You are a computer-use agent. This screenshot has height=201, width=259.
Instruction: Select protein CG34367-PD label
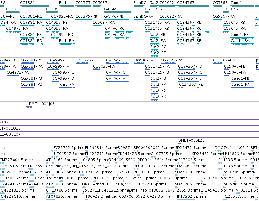tap(190, 66)
